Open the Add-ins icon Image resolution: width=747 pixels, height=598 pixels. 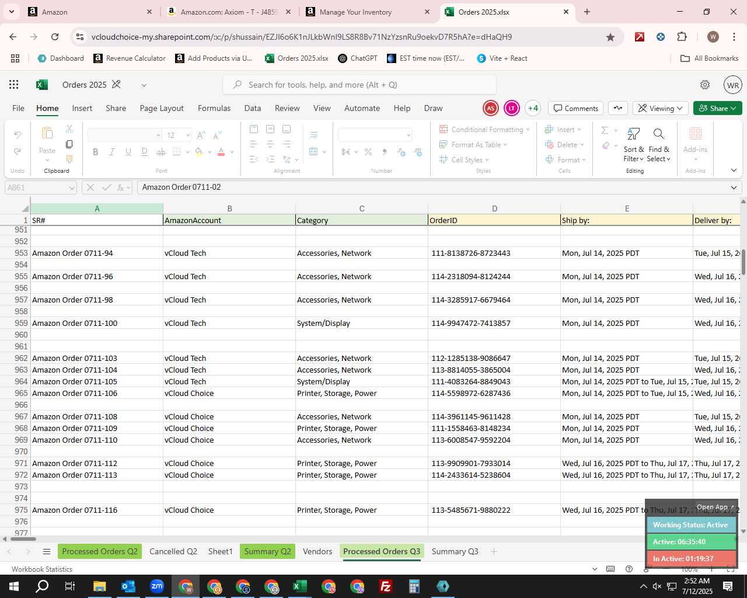pos(695,134)
